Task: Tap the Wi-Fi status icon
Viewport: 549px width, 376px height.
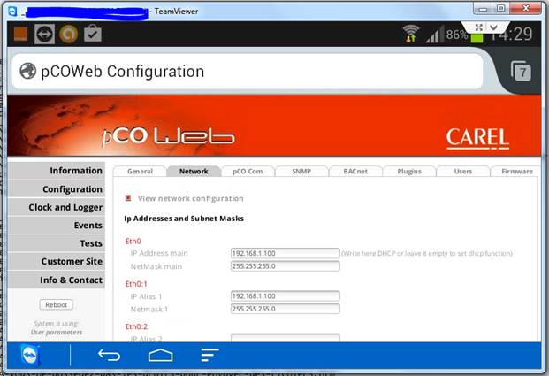Action: click(x=410, y=34)
